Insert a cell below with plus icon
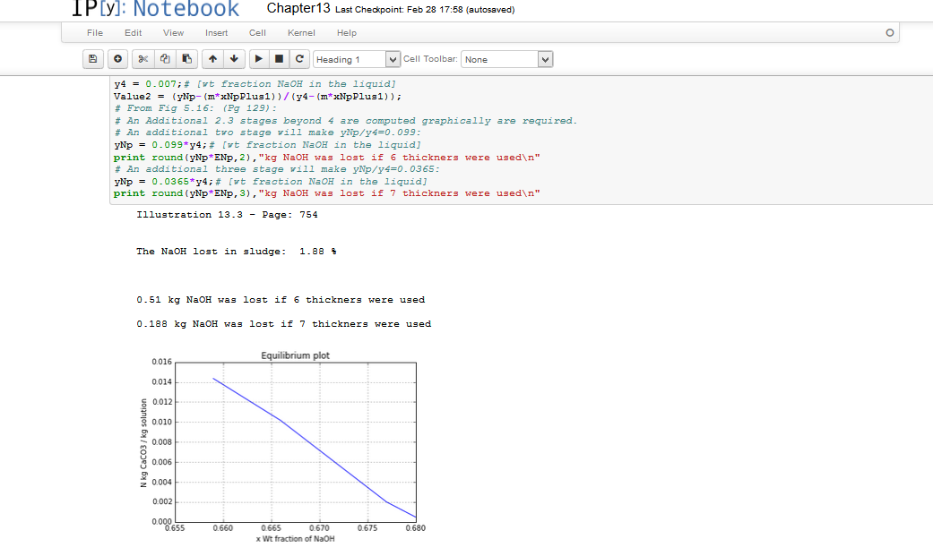The height and width of the screenshot is (556, 933). click(119, 59)
